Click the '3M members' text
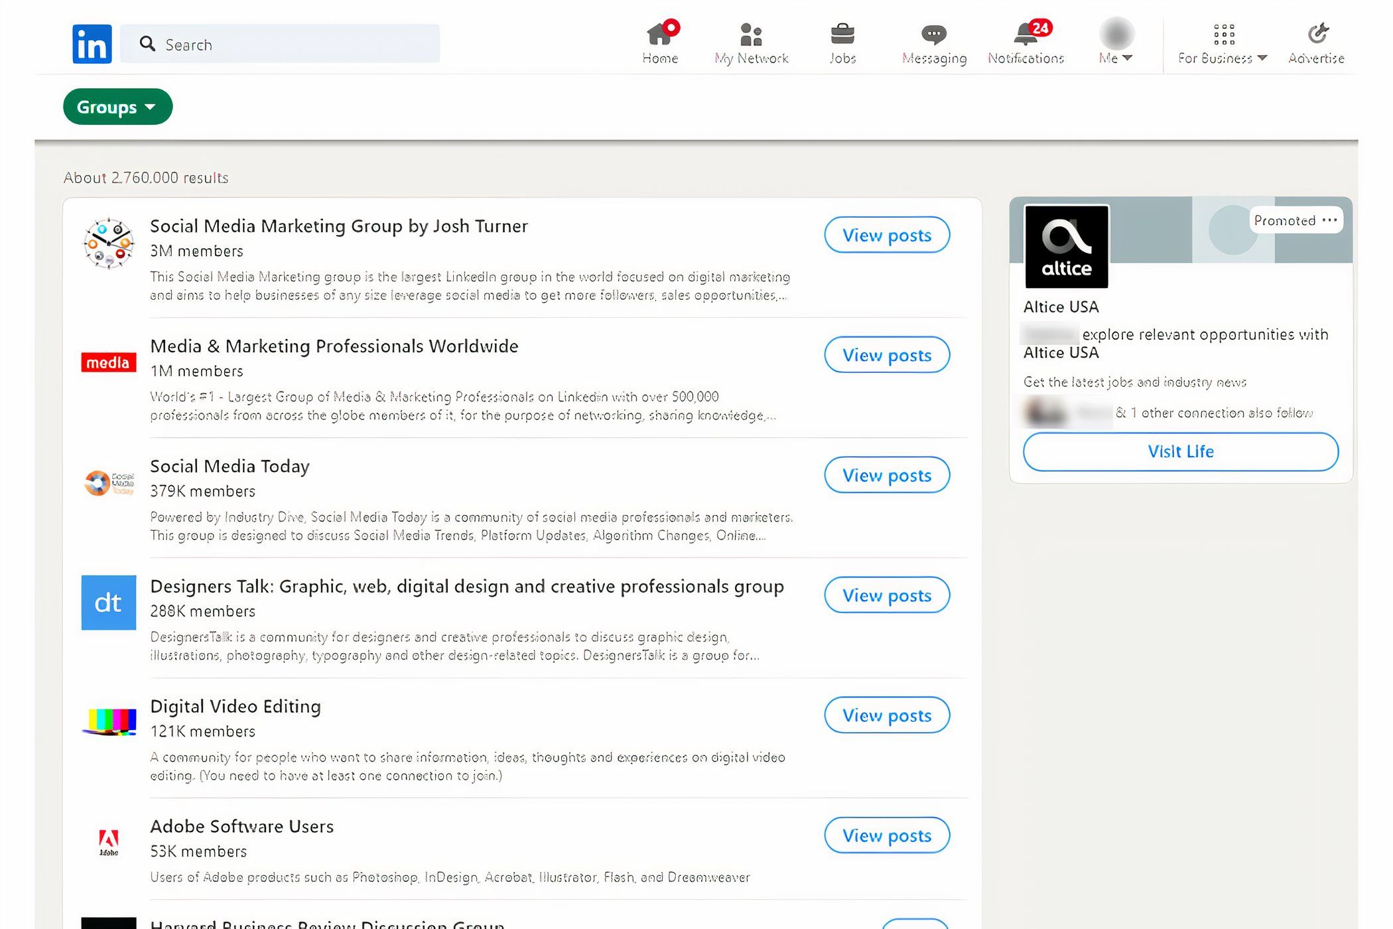The image size is (1393, 929). click(x=196, y=251)
